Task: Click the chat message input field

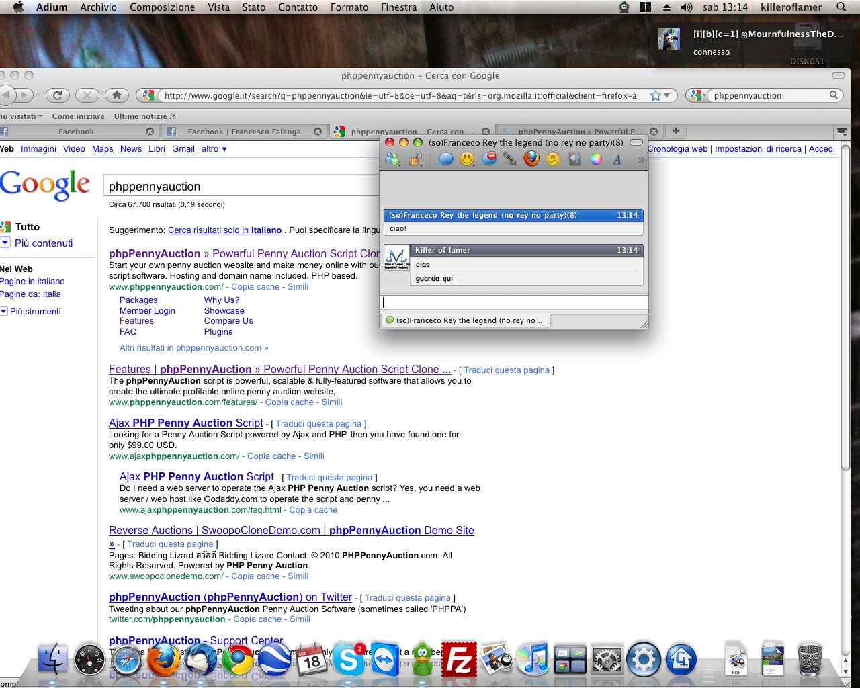Action: point(514,302)
